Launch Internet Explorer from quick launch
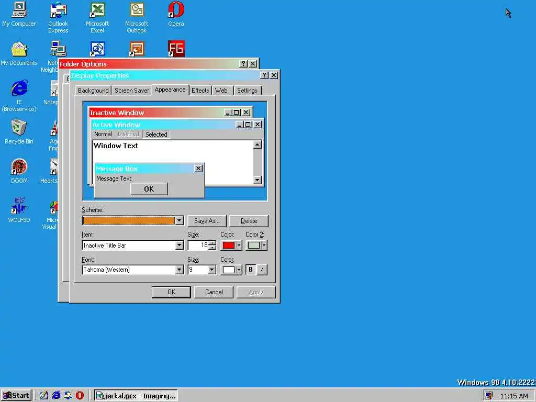Screen dimensions: 536x402 55,396
